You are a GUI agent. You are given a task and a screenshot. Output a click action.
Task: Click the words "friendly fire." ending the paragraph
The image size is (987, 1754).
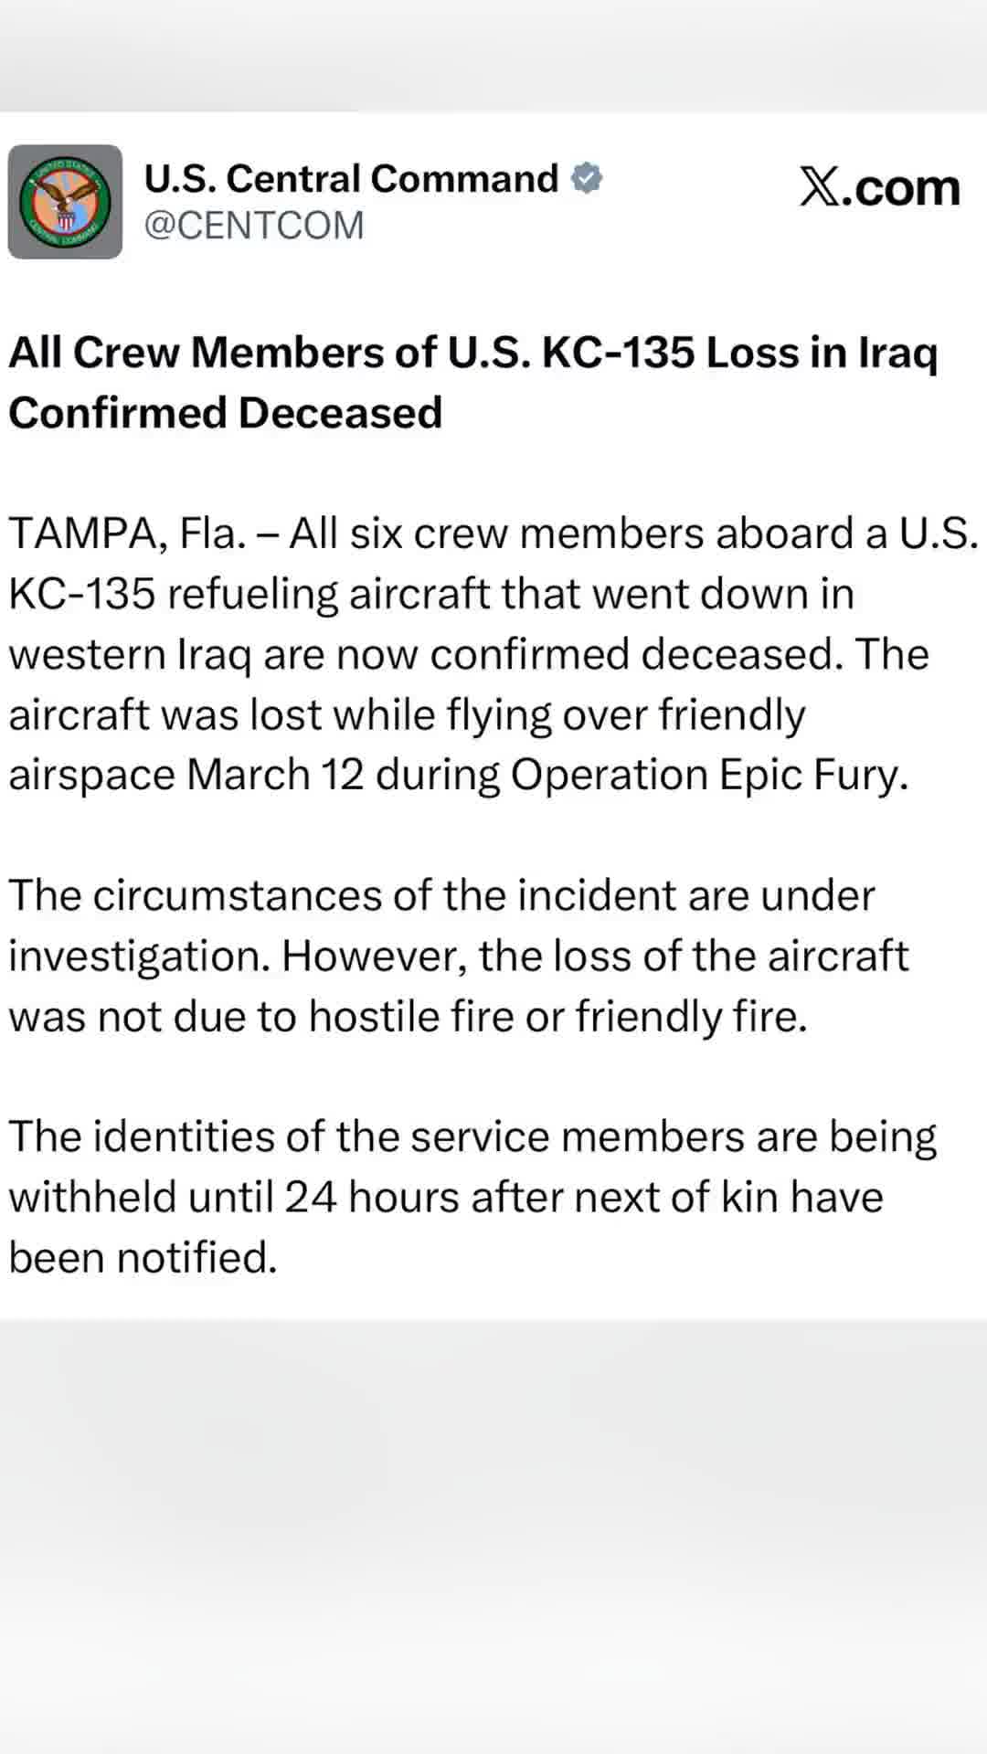(x=691, y=1017)
